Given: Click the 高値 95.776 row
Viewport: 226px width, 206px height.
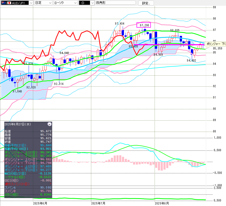Looking at the screenshot, I should [x=28, y=135].
